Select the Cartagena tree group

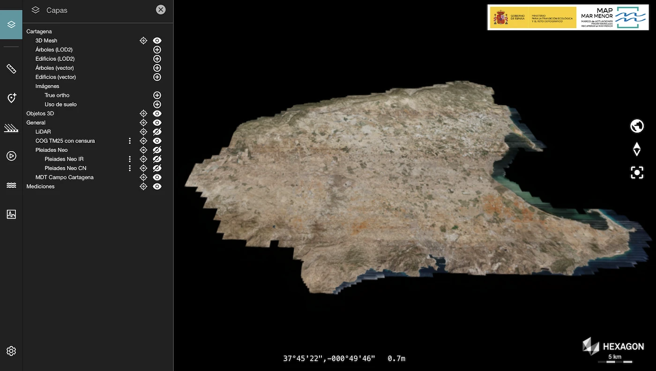[39, 31]
